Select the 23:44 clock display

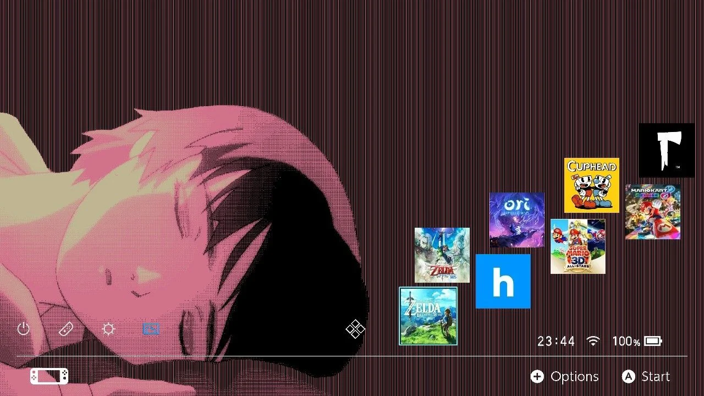pyautogui.click(x=556, y=342)
